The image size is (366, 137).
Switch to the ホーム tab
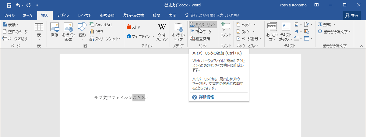[x=28, y=15]
